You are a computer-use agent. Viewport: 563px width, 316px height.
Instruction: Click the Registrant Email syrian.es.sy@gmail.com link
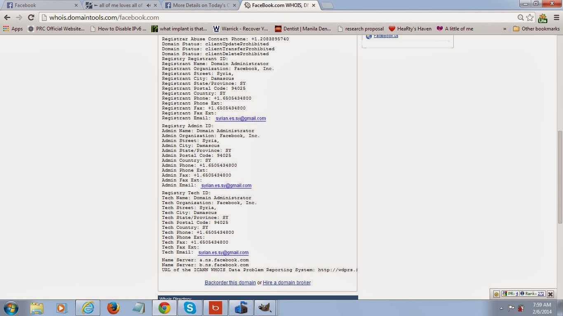tap(240, 118)
